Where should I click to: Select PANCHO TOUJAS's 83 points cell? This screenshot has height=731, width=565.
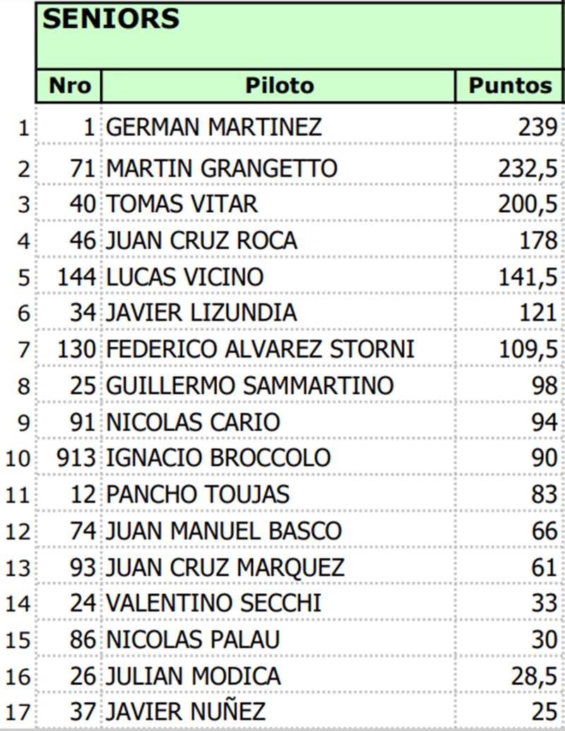[545, 494]
